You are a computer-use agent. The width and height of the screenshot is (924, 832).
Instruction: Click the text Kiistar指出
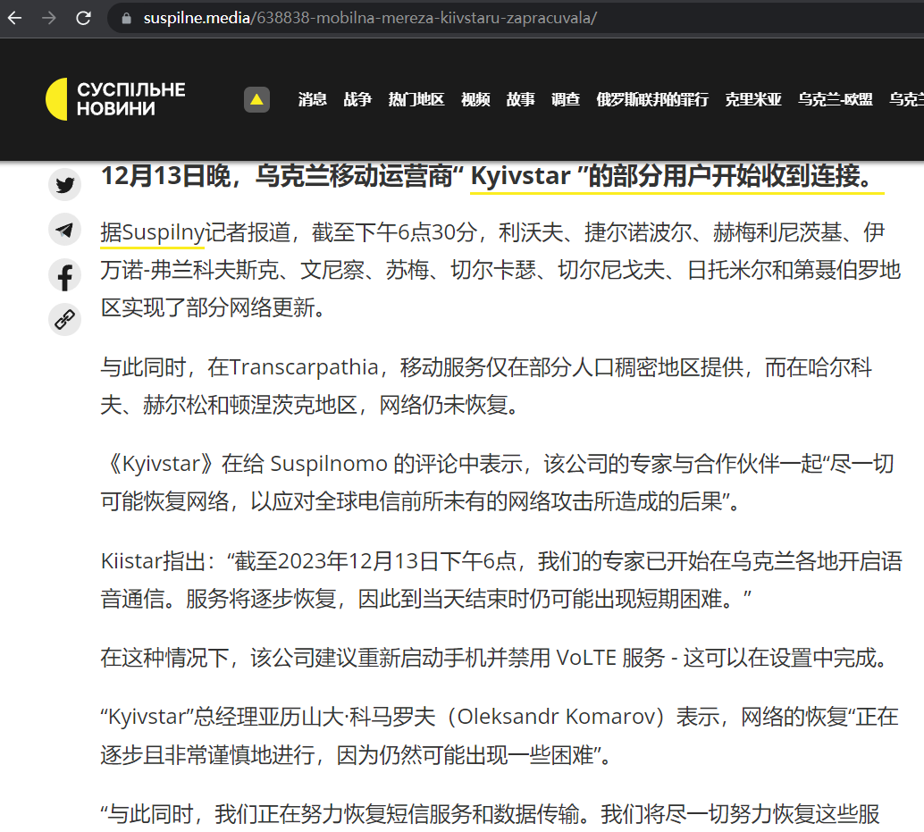point(152,561)
